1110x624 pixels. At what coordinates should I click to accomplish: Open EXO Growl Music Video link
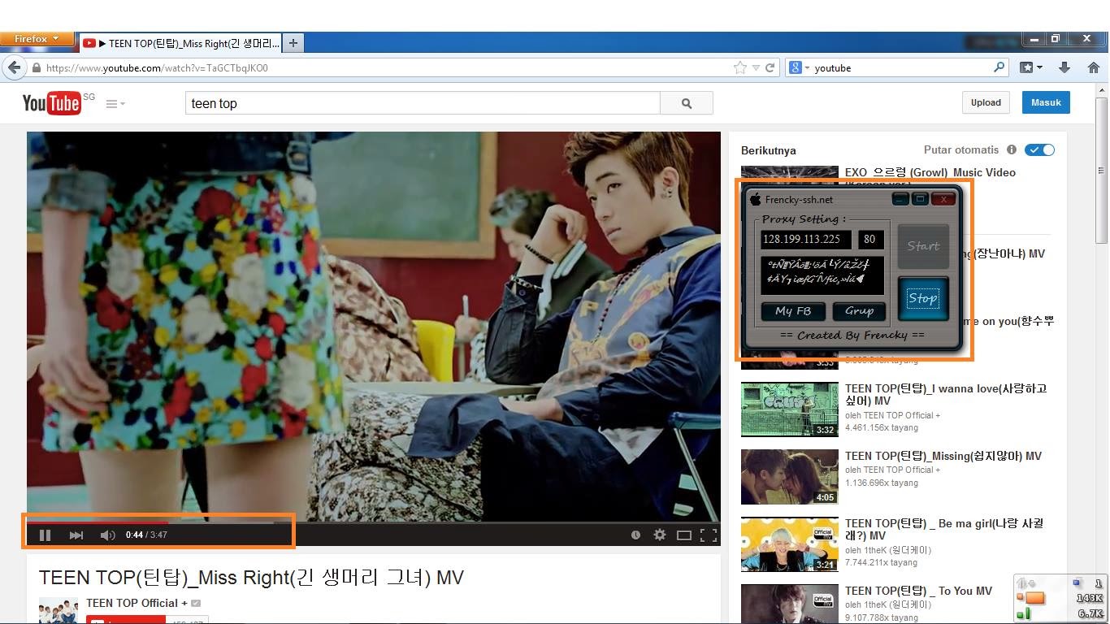tap(930, 172)
